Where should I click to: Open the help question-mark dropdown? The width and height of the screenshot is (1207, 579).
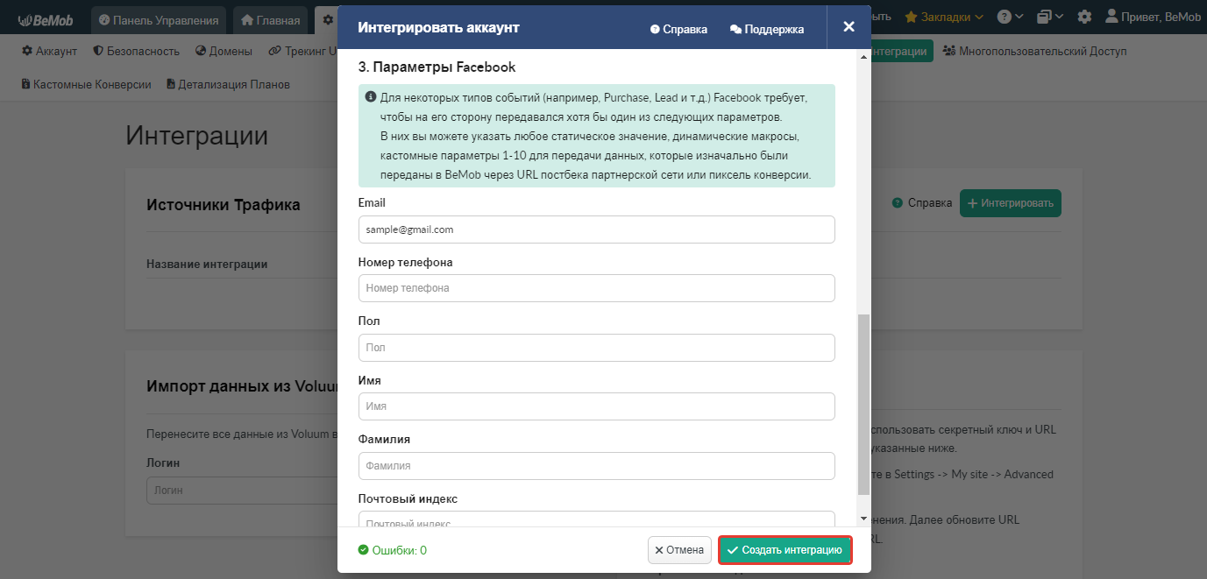(1010, 17)
